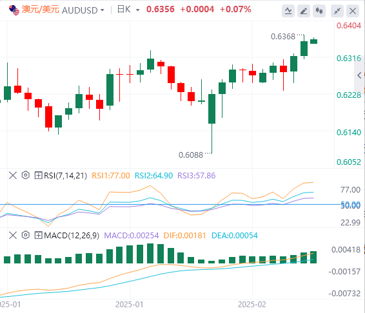This screenshot has height=313, width=365.
Task: Select the drawing pencil tool
Action: coord(304,11)
